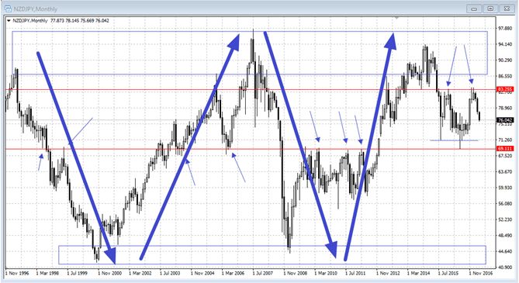The height and width of the screenshot is (283, 519).
Task: Click the 1 Nov 1996 date label
Action: 17,274
